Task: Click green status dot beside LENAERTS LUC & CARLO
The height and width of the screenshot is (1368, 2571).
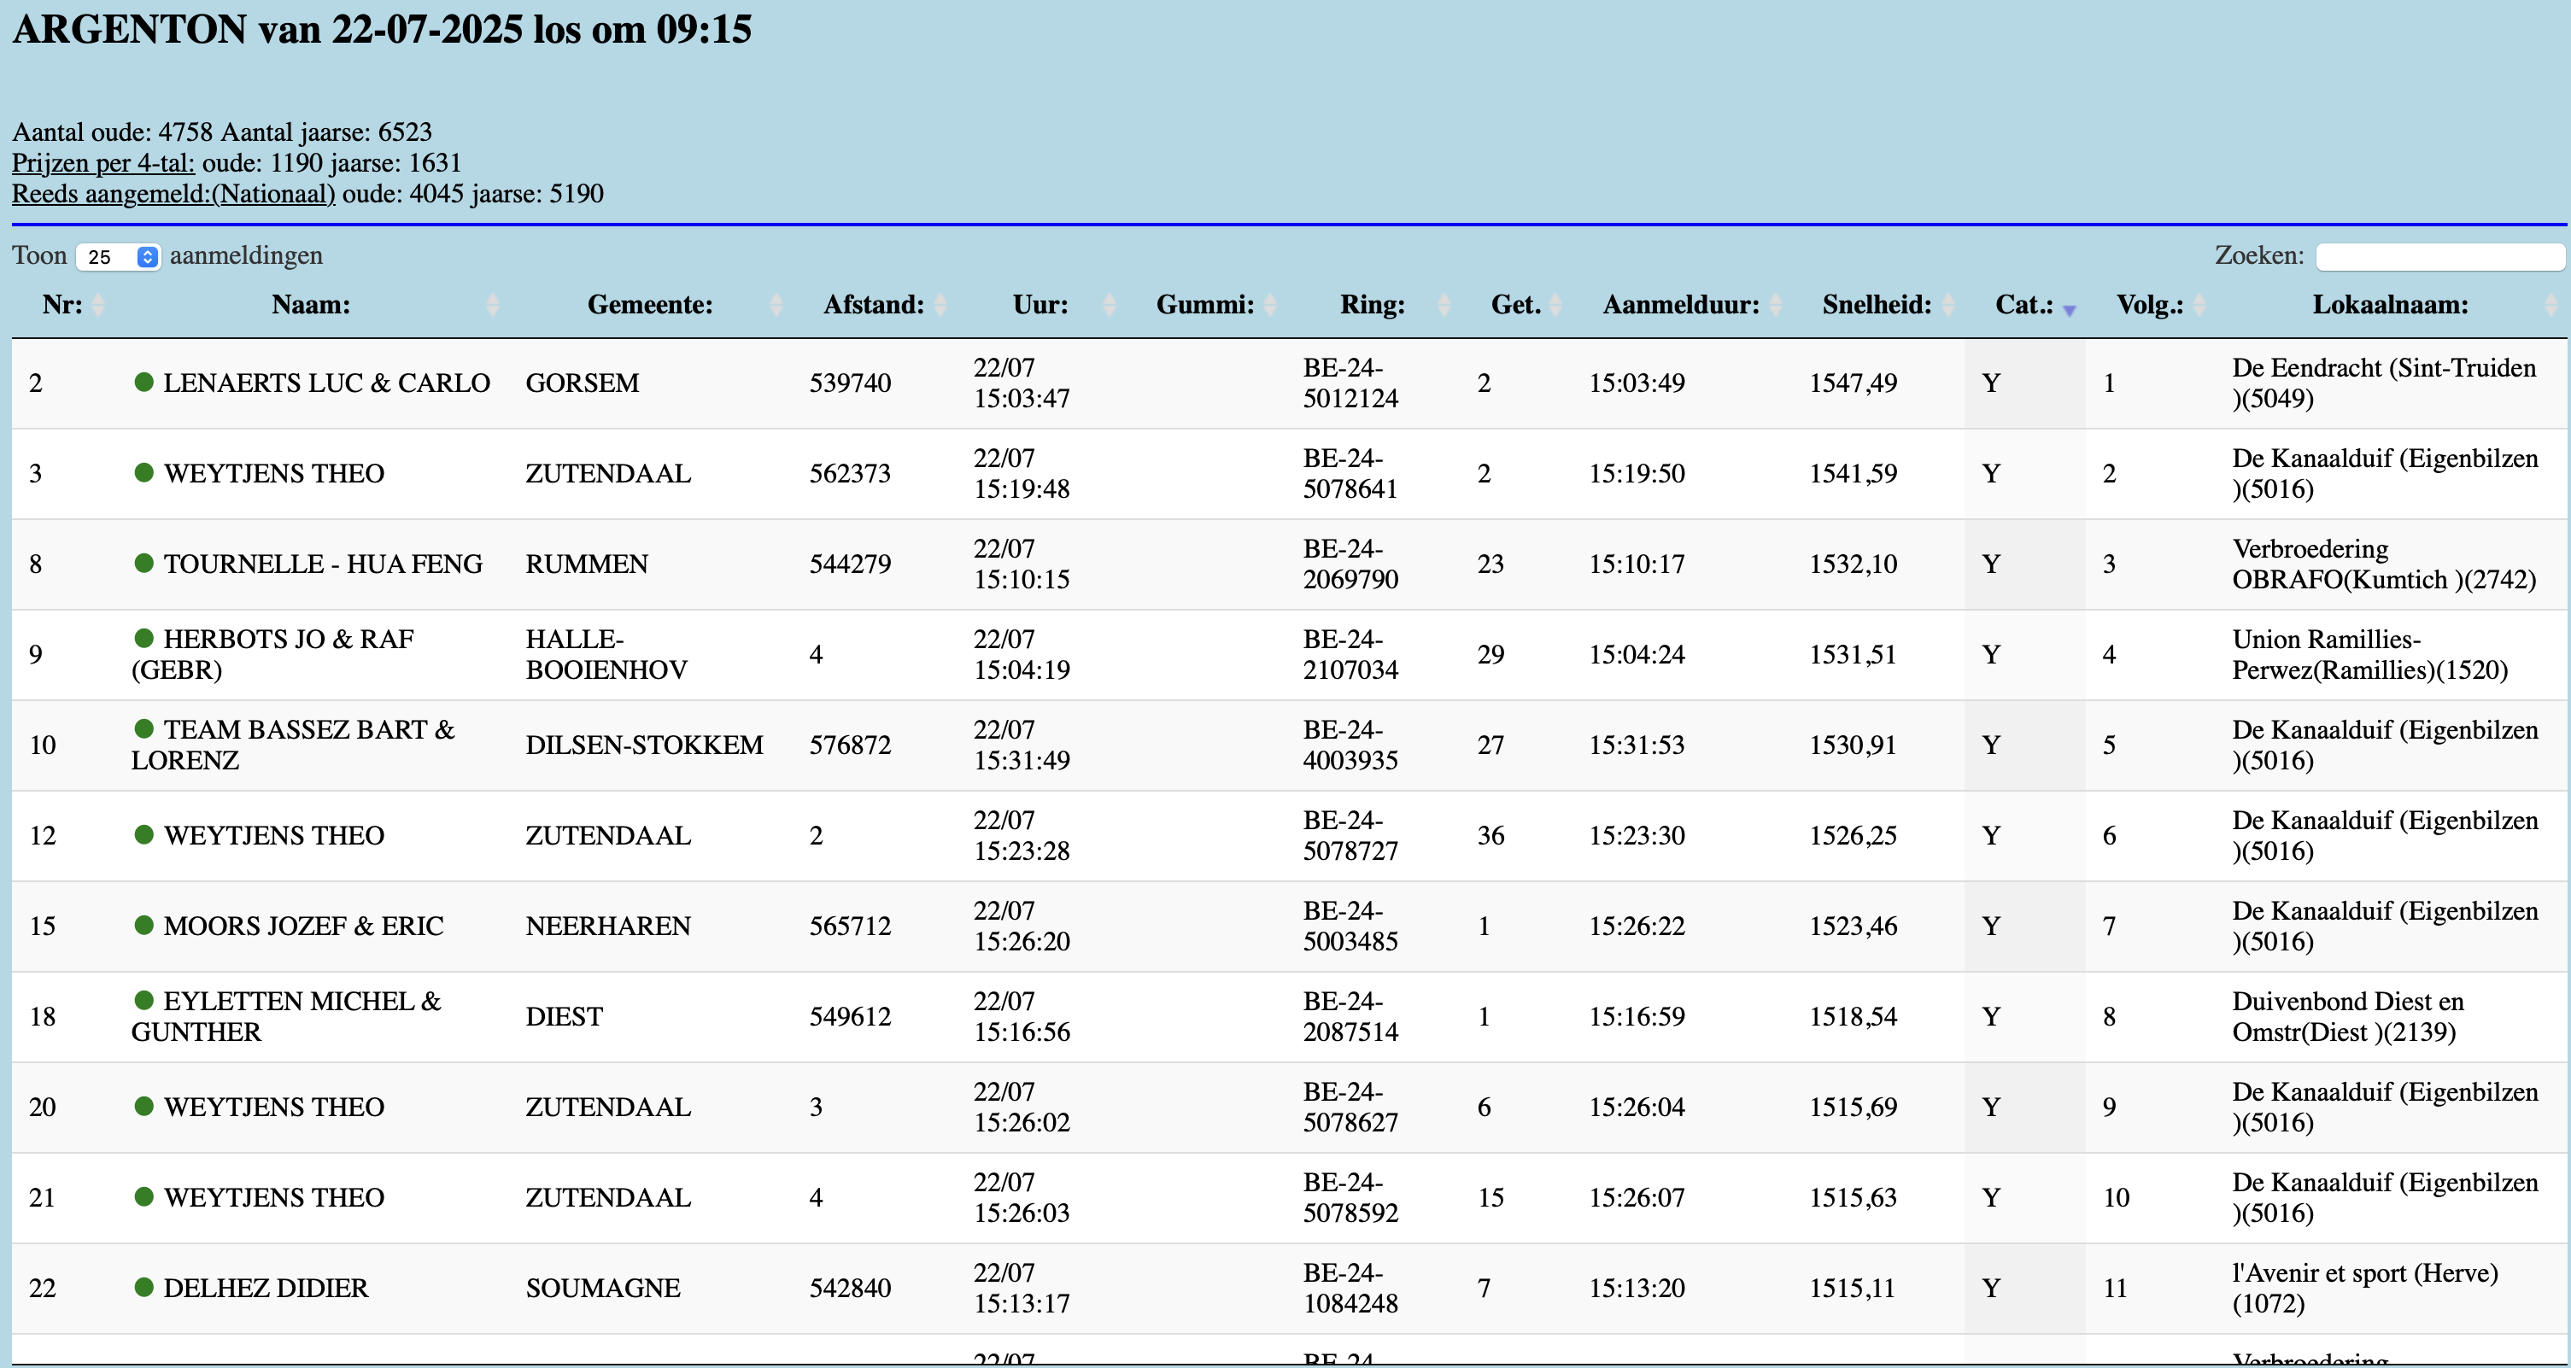Action: (x=143, y=383)
